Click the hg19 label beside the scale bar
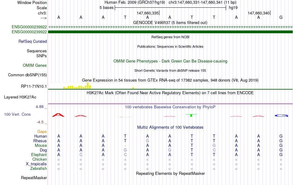This screenshot has width=293, height=185. click(233, 8)
